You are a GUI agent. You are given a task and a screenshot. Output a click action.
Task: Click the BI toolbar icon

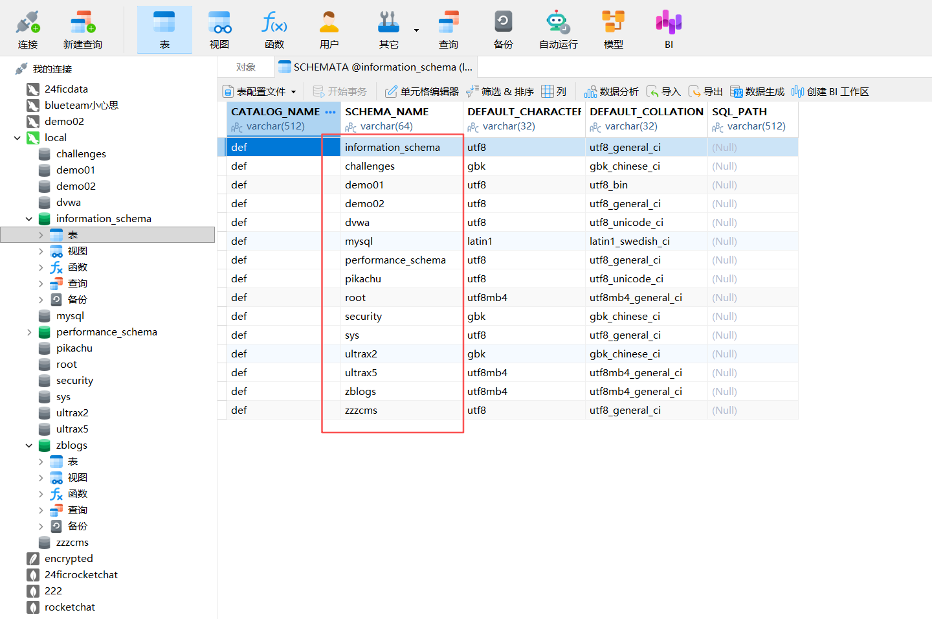[x=669, y=30]
